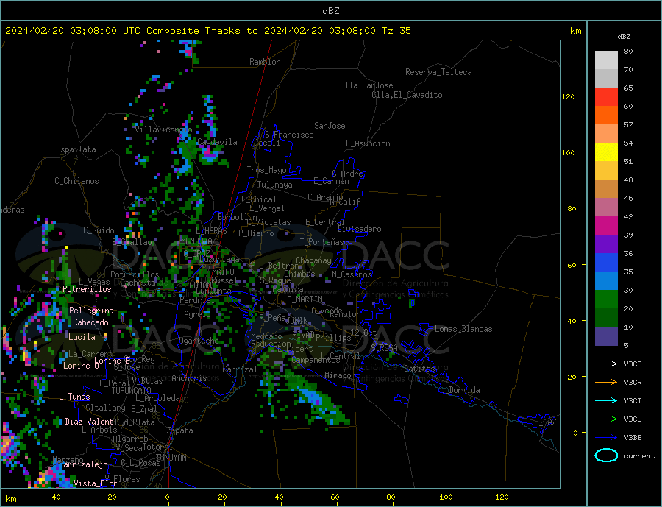
Task: Click the 'L_Asuncion' place label
Action: click(x=368, y=143)
